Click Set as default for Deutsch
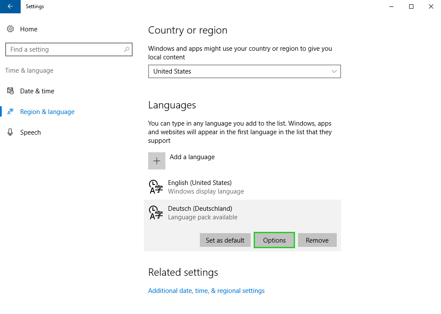The image size is (441, 314). (225, 240)
